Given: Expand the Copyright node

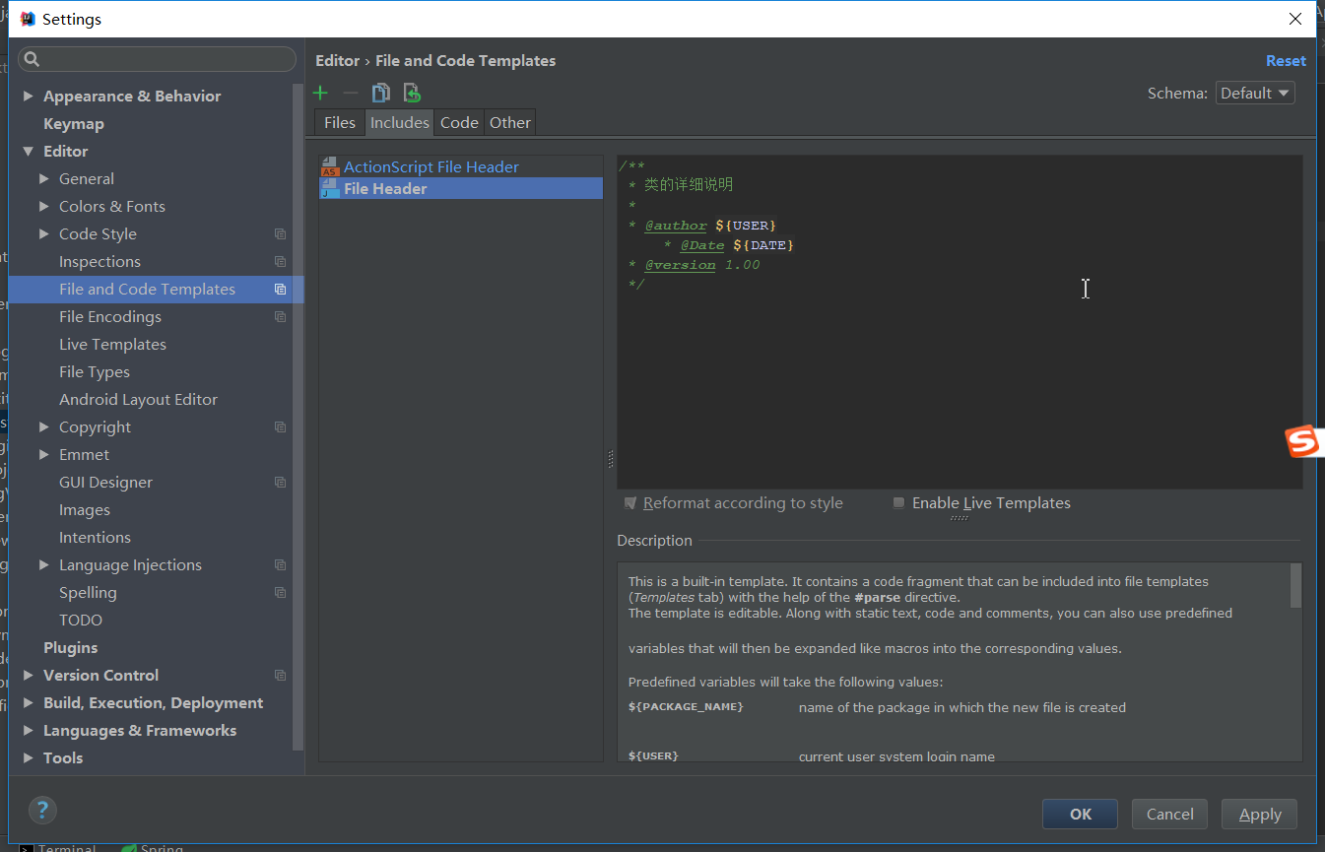Looking at the screenshot, I should coord(43,427).
